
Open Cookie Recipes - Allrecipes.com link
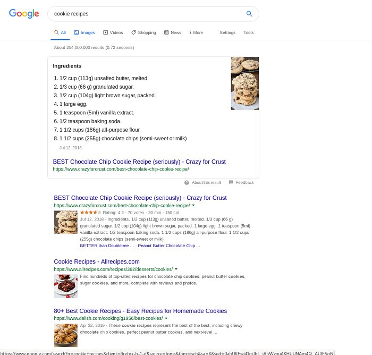click(x=97, y=261)
